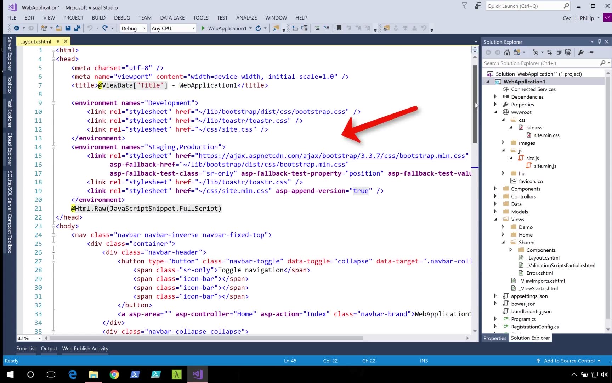
Task: Open the BUILD menu
Action: pos(98,18)
